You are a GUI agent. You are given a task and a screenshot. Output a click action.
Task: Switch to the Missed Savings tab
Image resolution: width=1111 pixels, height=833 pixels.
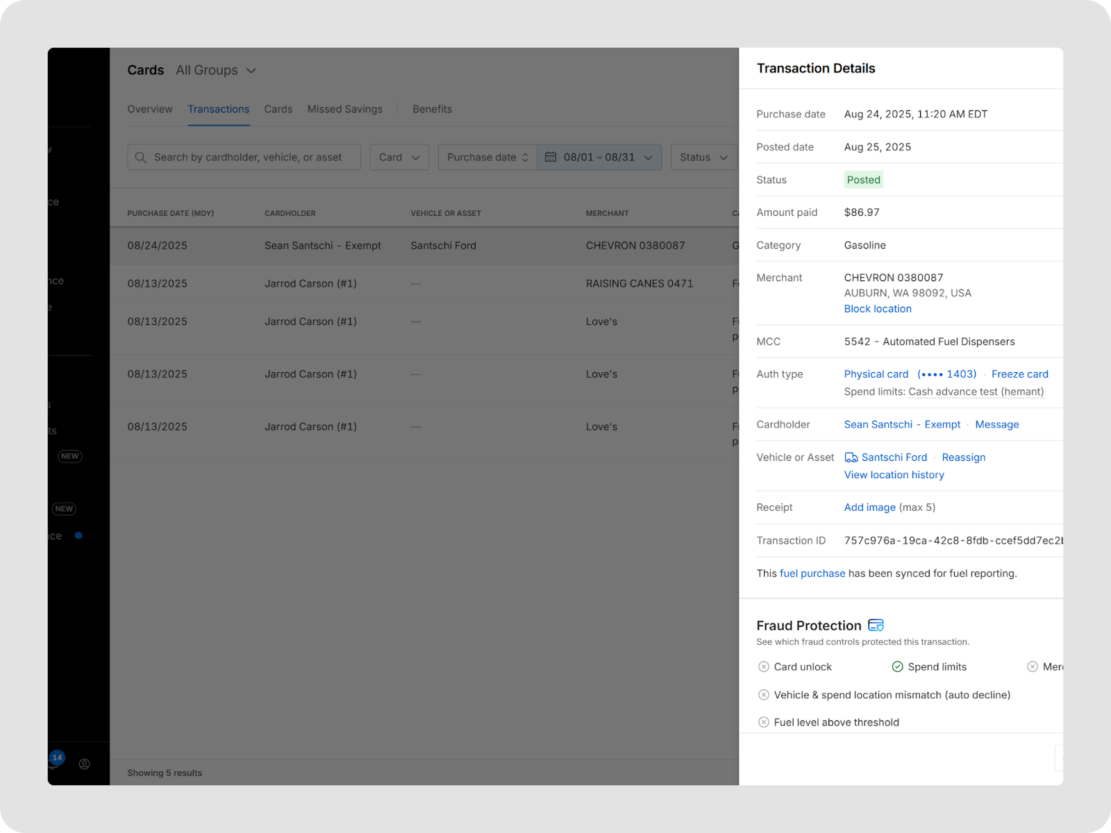pyautogui.click(x=344, y=109)
